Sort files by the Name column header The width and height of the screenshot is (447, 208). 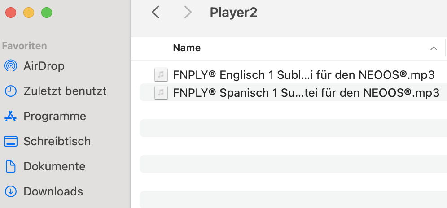click(187, 48)
